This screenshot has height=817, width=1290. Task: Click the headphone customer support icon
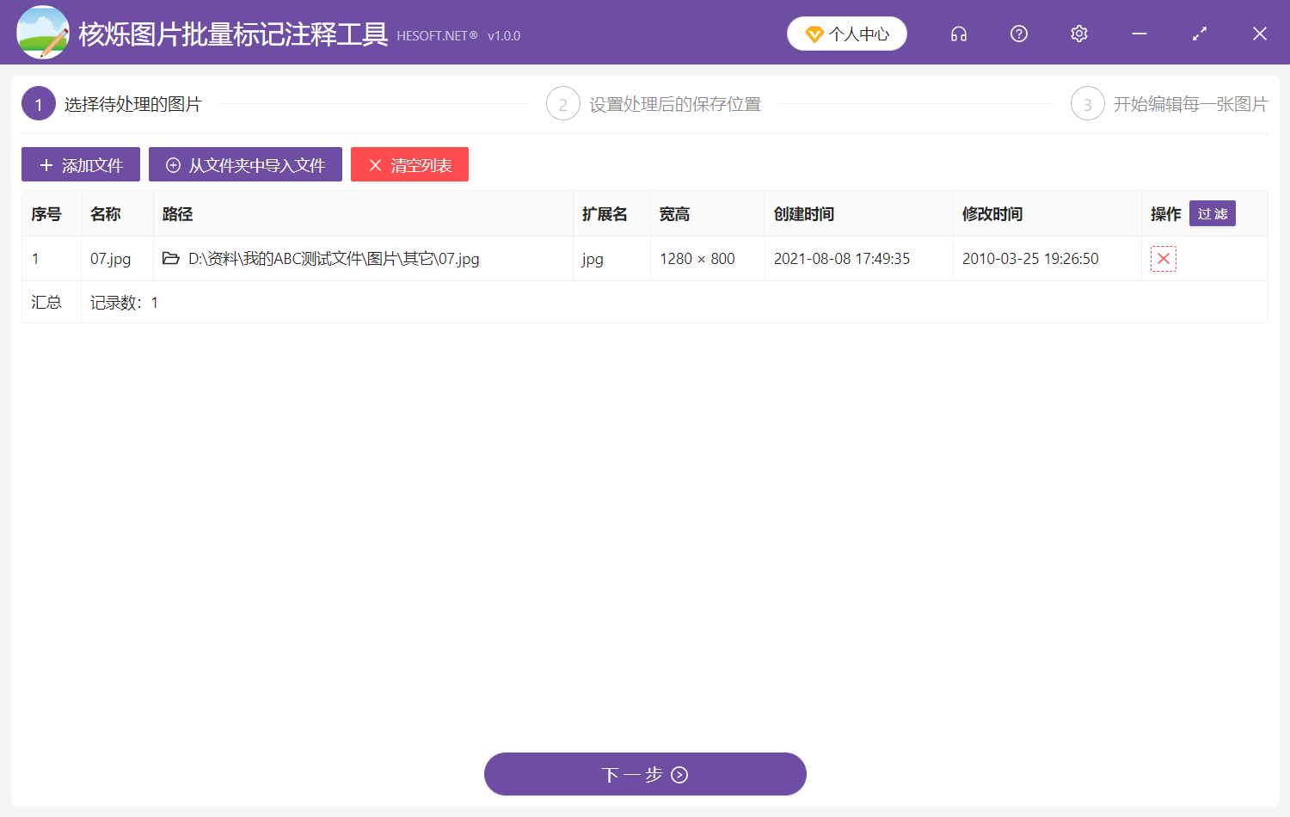[959, 34]
